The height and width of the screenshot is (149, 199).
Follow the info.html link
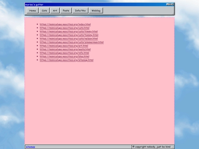click(x=64, y=53)
